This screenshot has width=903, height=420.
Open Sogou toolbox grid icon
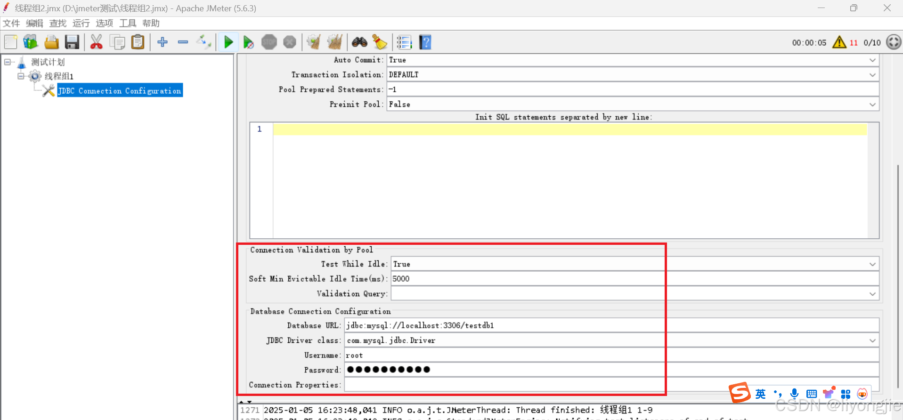[x=846, y=394]
